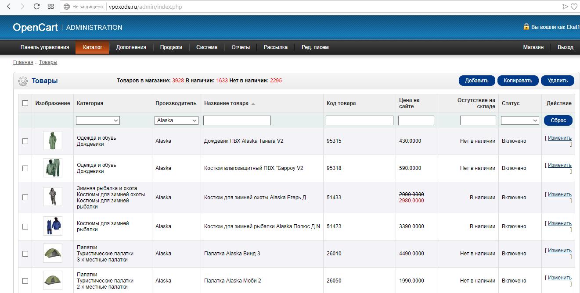The height and width of the screenshot is (293, 580).
Task: Click the Удалить button
Action: point(558,81)
